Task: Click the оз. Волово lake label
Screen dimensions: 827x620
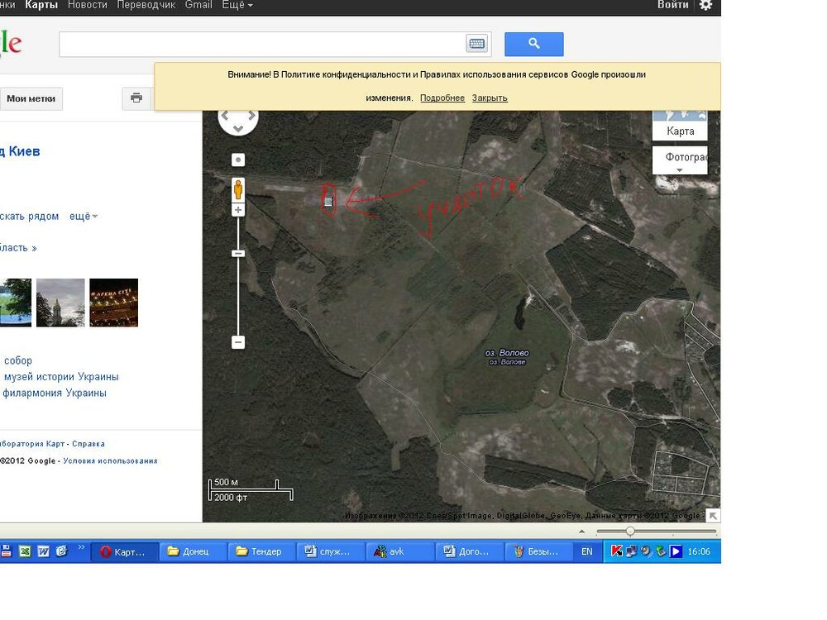Action: tap(507, 353)
